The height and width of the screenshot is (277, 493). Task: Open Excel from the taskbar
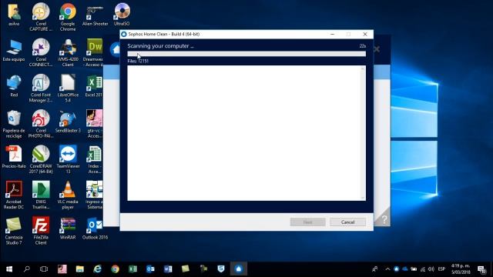(x=132, y=269)
